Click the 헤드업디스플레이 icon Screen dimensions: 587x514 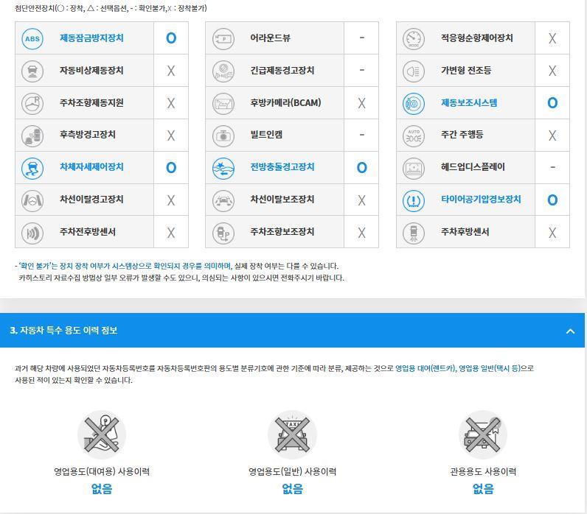414,168
